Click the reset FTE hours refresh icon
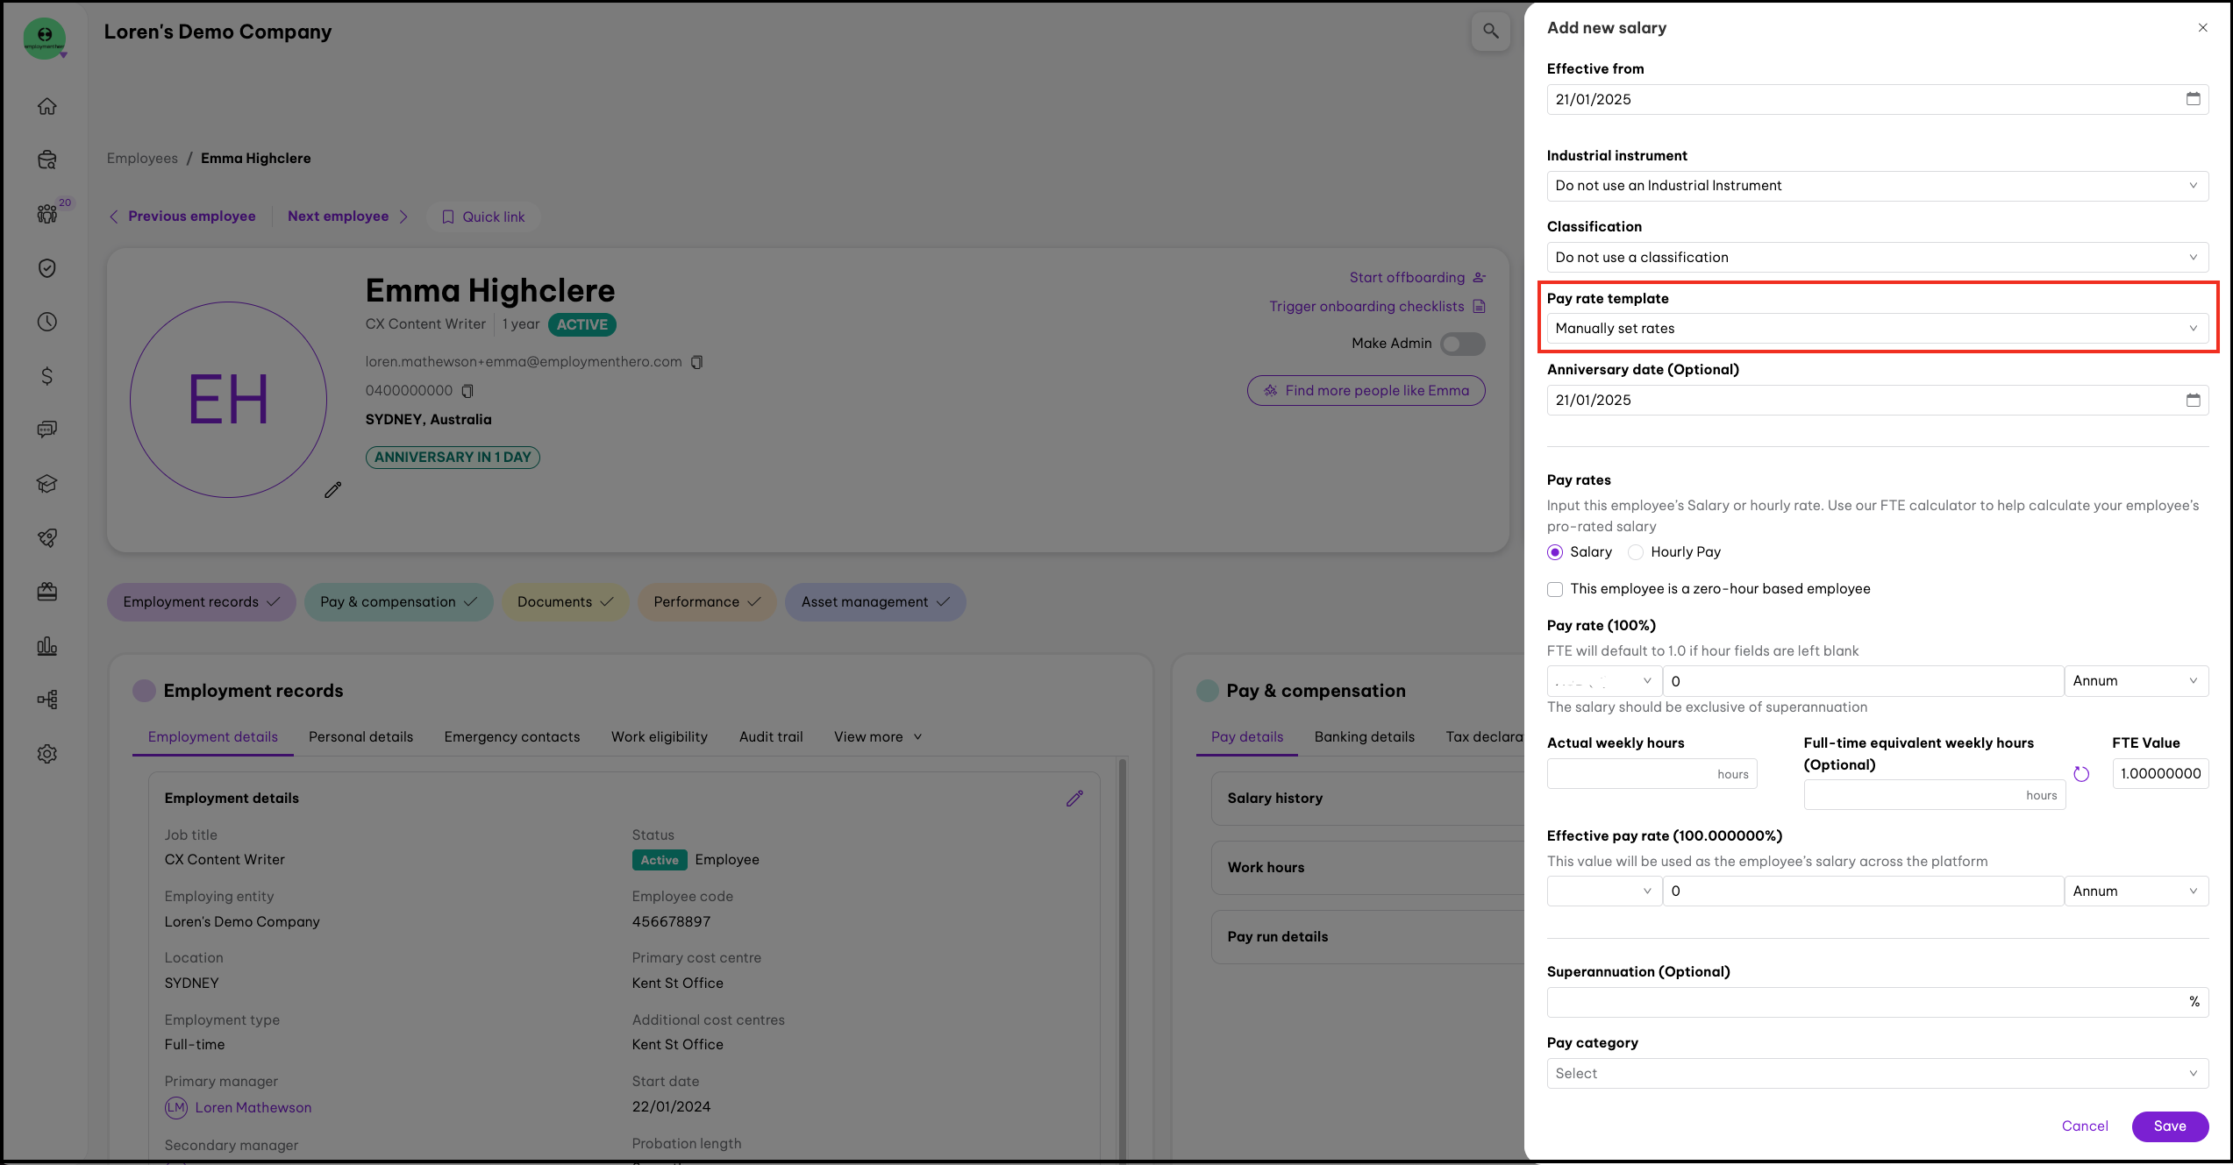The image size is (2233, 1165). (2081, 774)
